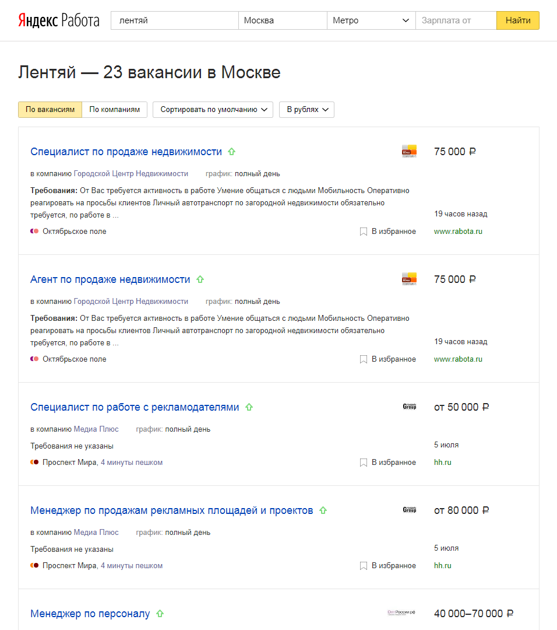
Task: Click green arrow beside Менеджер по продажам рекламных площадей
Action: [x=323, y=510]
